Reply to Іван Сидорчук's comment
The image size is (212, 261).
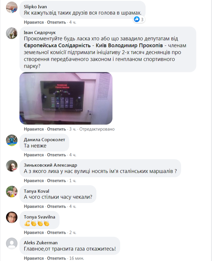pyautogui.click(x=56, y=129)
